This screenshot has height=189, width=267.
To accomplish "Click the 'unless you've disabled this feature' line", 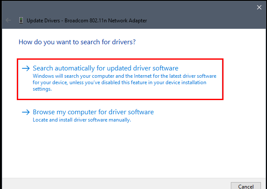I will 119,82.
